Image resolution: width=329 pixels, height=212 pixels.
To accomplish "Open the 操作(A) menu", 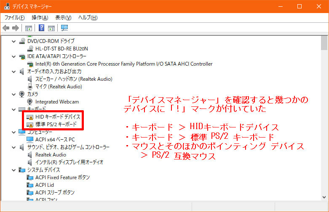I will (40, 18).
